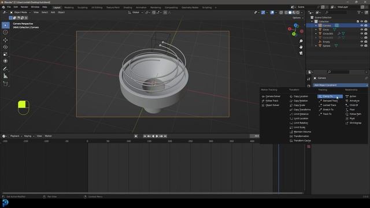
Task: Select the Annotate tool
Action: [x=5, y=69]
